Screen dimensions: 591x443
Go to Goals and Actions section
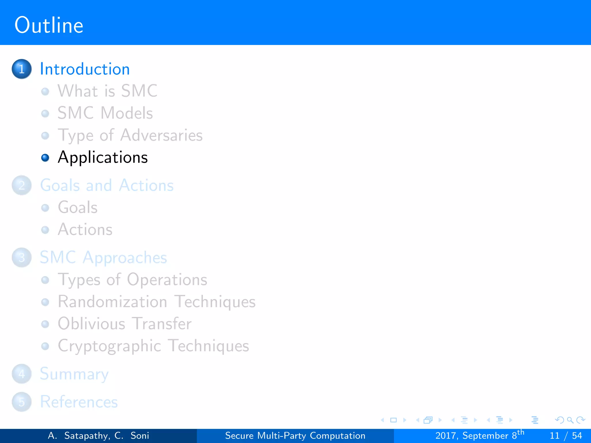tap(107, 185)
